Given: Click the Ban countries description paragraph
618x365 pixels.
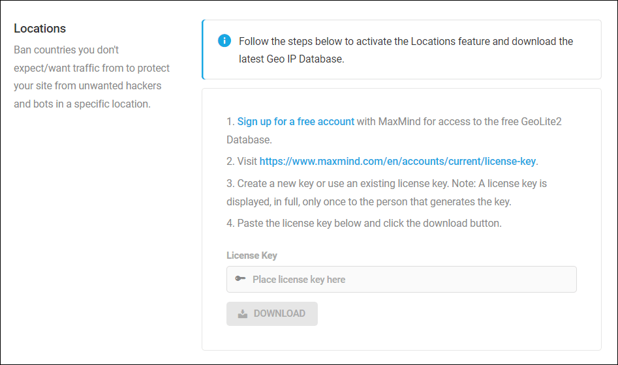Looking at the screenshot, I should (x=91, y=77).
